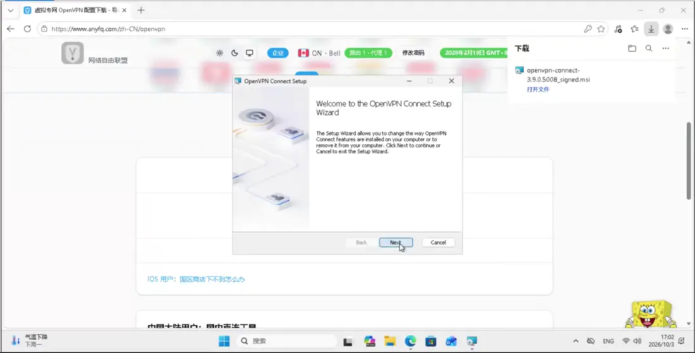This screenshot has width=695, height=353.
Task: Switch to Microsoft Edge on taskbar
Action: click(x=411, y=341)
